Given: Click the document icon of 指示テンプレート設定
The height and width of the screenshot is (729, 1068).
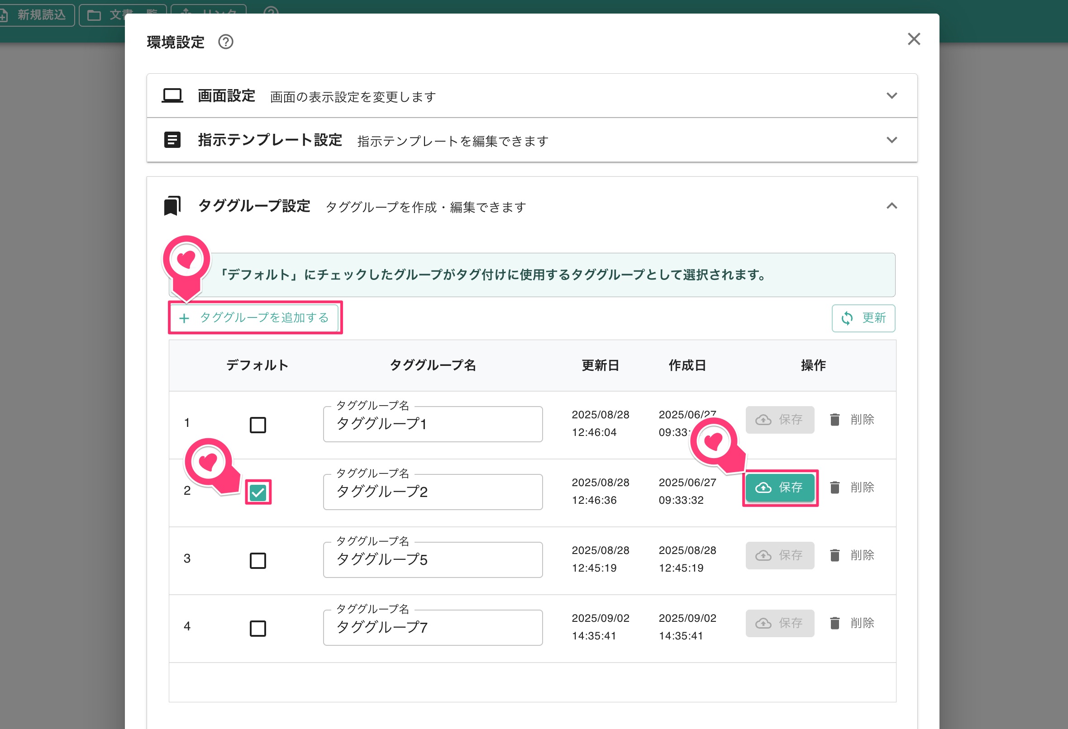Looking at the screenshot, I should 172,140.
